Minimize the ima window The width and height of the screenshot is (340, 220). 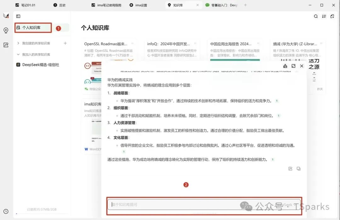coord(310,5)
